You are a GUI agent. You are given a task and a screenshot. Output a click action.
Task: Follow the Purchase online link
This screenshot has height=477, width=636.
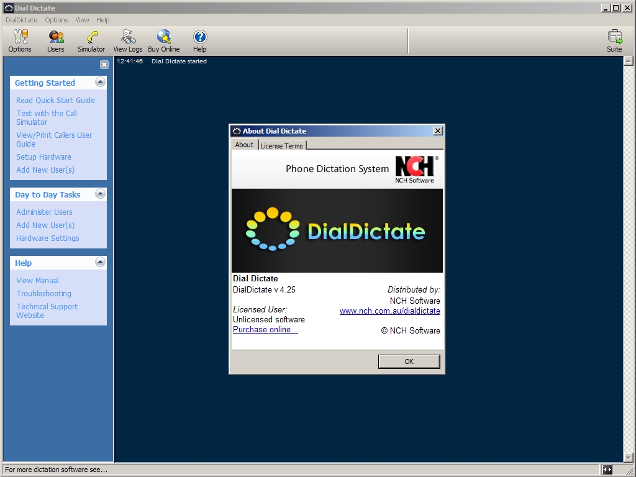(265, 329)
